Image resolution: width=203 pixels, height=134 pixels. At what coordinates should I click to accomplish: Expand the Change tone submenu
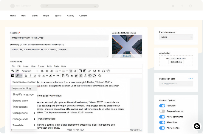(x=24, y=113)
